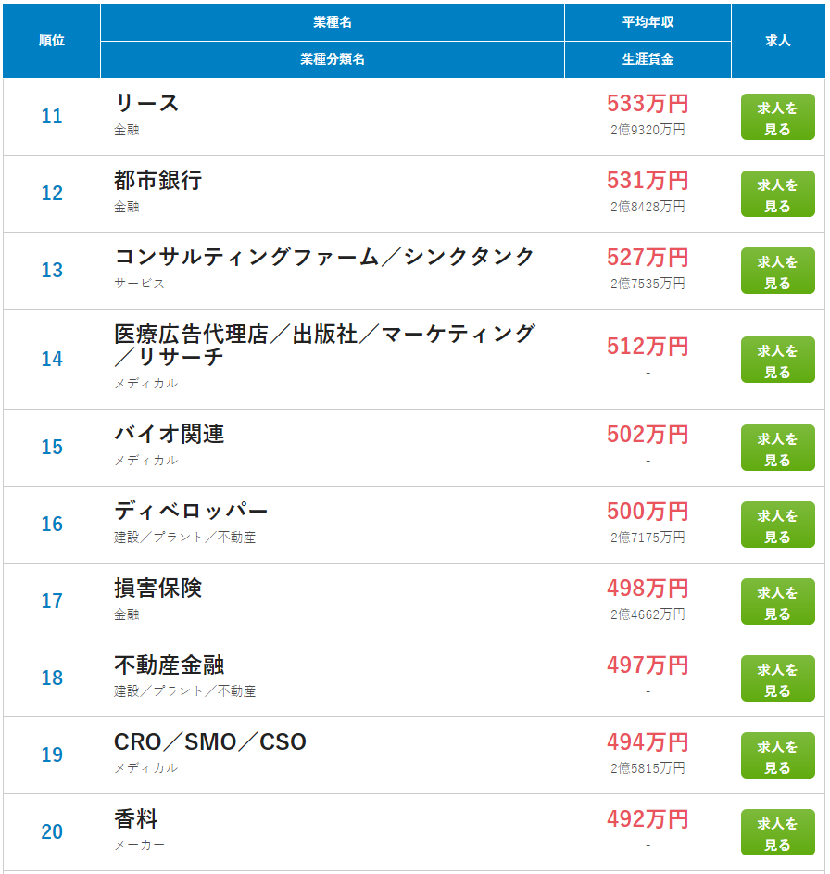The width and height of the screenshot is (830, 874).
Task: Click the 順位 column header
Action: [x=52, y=41]
